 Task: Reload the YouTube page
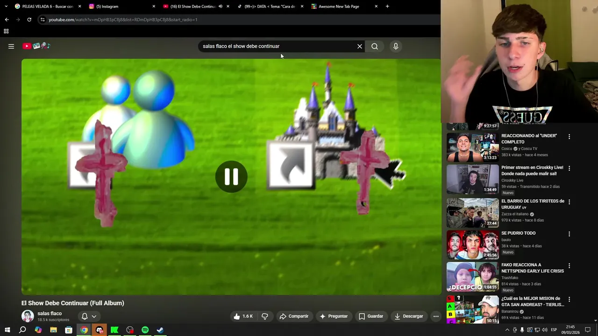click(29, 20)
